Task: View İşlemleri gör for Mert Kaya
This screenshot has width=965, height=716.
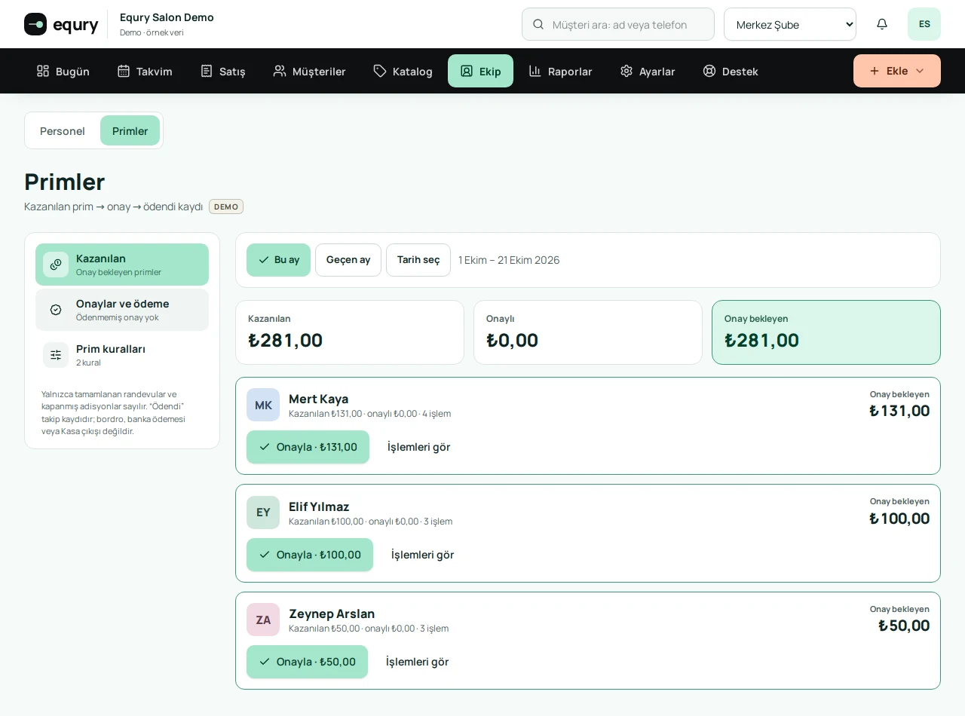Action: (x=419, y=447)
